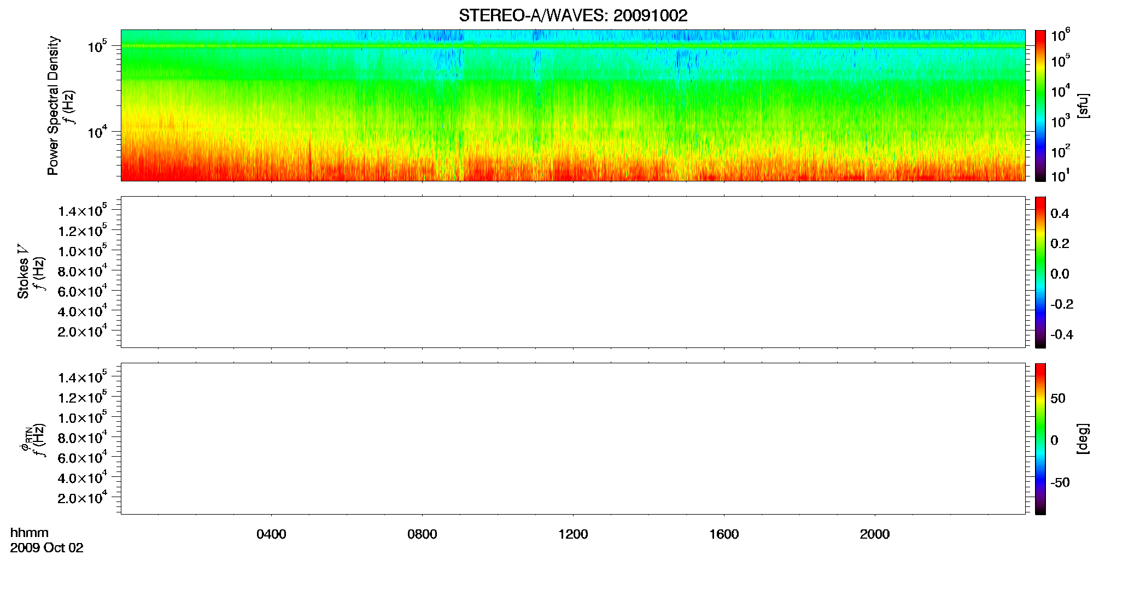Click the 1.4×10^5 tick in Stokes panel
1146x590 pixels.
(83, 210)
